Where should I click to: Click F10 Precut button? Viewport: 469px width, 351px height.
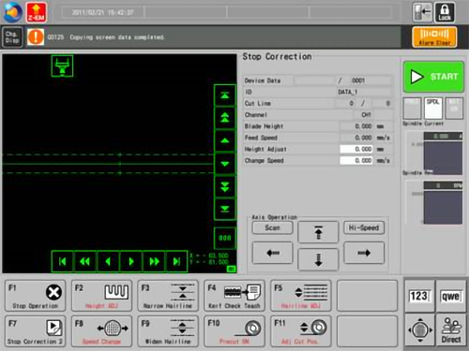(234, 331)
